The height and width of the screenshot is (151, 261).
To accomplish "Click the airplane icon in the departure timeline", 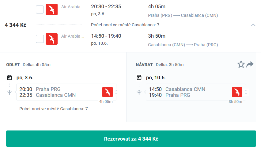I will pyautogui.click(x=9, y=92).
